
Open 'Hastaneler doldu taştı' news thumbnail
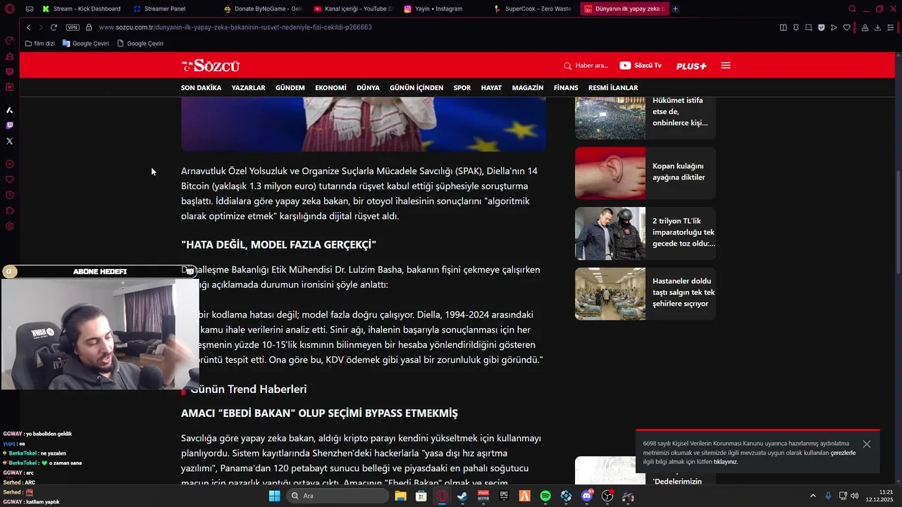(610, 294)
